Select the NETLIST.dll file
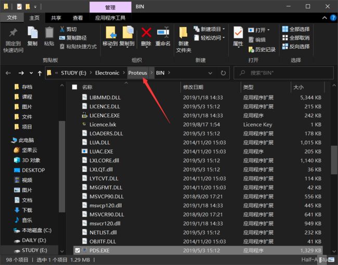The image size is (338, 265). (103, 232)
